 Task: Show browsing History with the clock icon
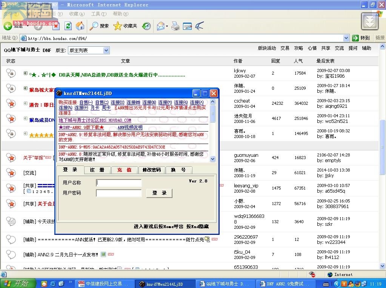point(146,26)
